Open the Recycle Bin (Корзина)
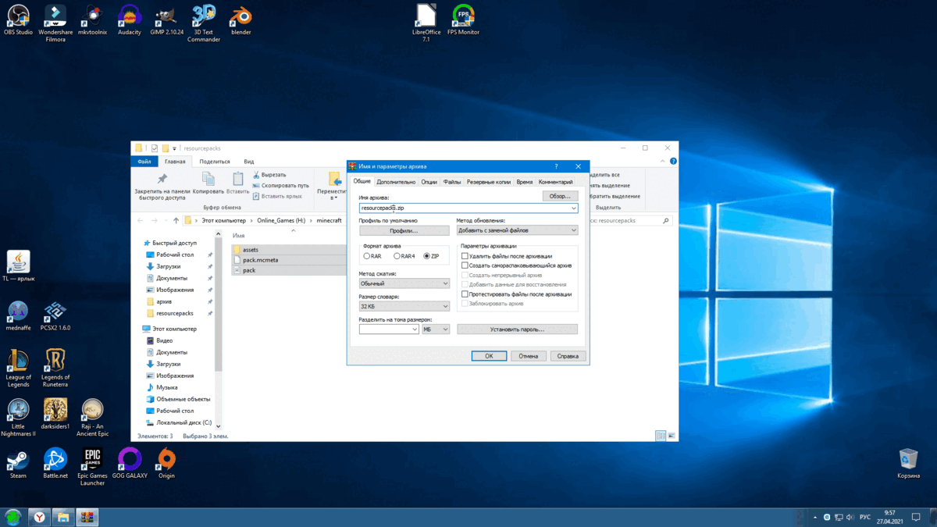The height and width of the screenshot is (527, 937). coord(908,458)
